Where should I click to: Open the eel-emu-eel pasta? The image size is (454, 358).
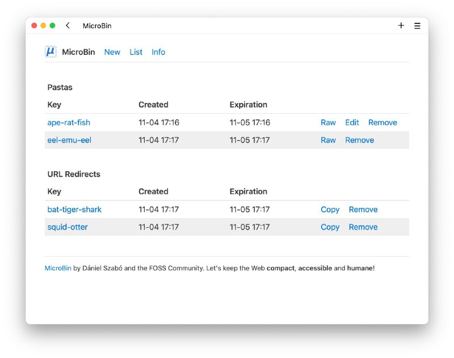69,140
